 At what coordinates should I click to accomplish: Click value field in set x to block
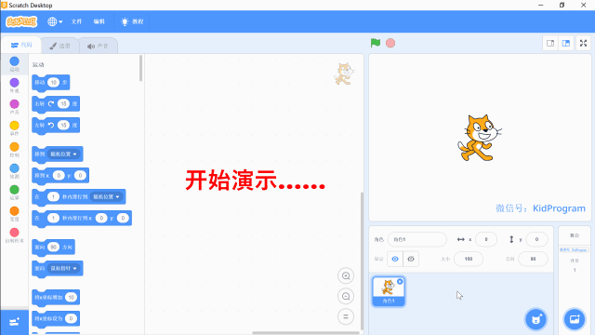click(x=71, y=318)
